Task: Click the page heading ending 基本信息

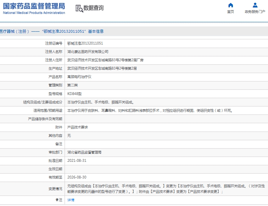Action: pos(52,31)
